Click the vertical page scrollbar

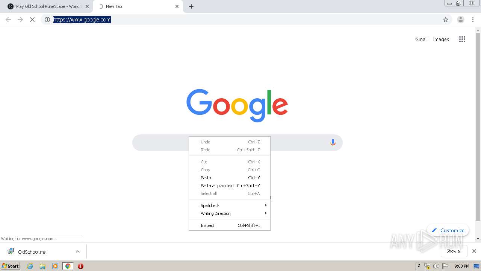[478, 126]
